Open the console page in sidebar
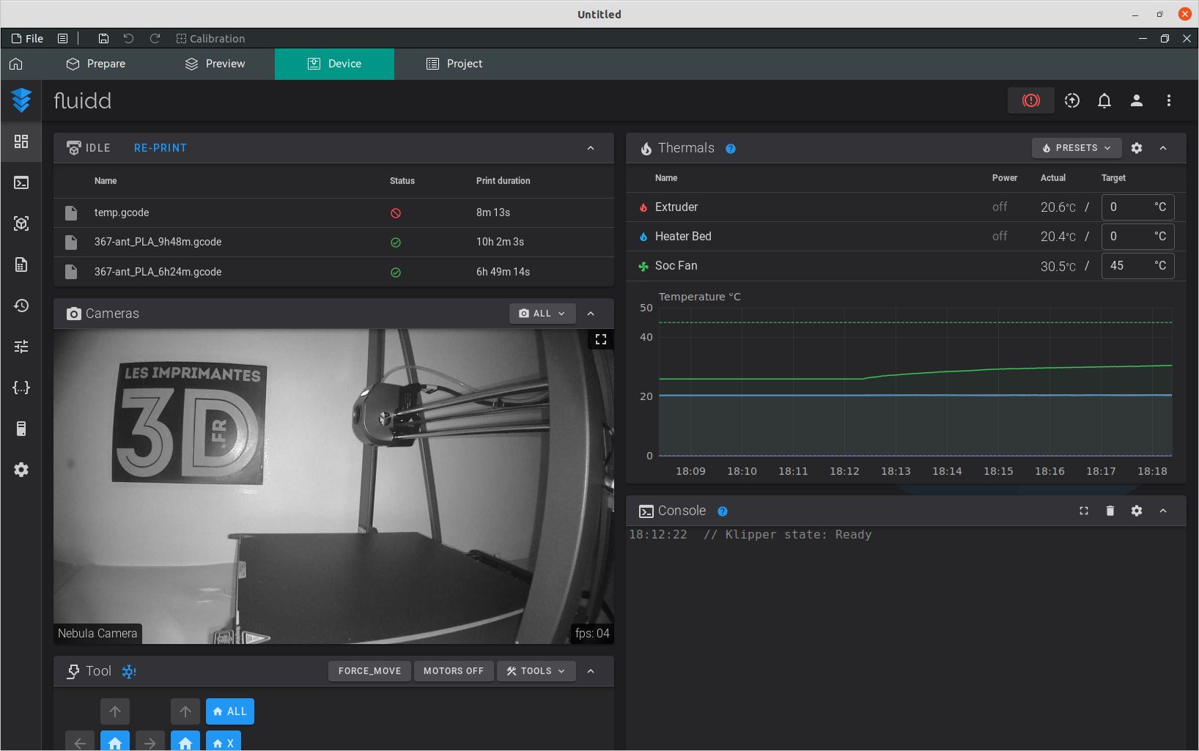 (x=21, y=182)
